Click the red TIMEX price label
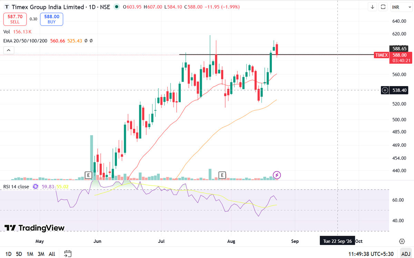The image size is (414, 258). [382, 55]
